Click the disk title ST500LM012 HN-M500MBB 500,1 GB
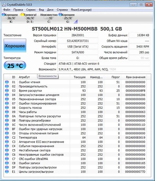The height and width of the screenshot is (181, 155). pyautogui.click(x=77, y=29)
